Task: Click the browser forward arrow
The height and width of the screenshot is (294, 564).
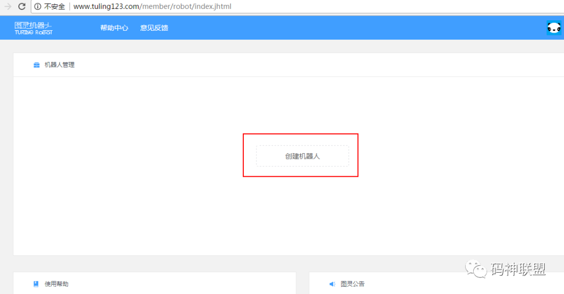Action: (8, 6)
